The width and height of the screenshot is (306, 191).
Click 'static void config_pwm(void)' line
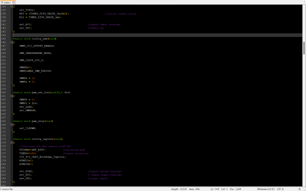pos(35,39)
